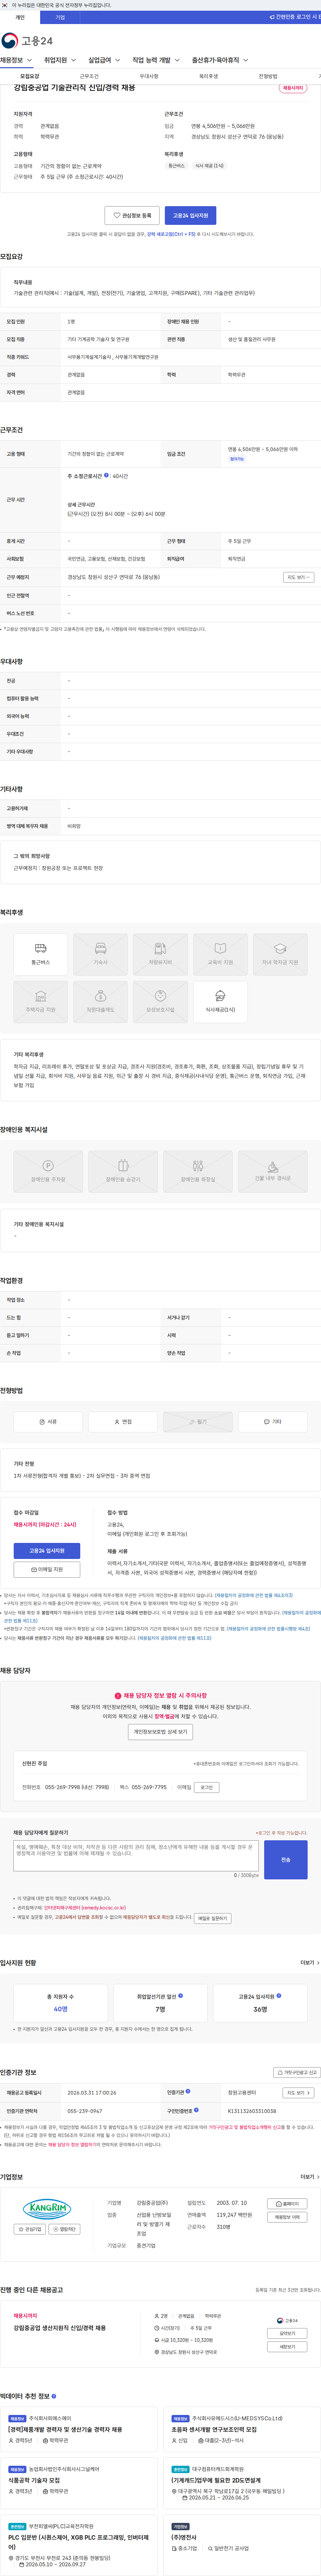Click top 고용24 입사지원 button

pos(190,215)
